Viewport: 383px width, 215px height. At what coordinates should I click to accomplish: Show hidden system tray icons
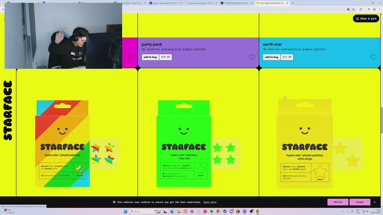click(343, 211)
